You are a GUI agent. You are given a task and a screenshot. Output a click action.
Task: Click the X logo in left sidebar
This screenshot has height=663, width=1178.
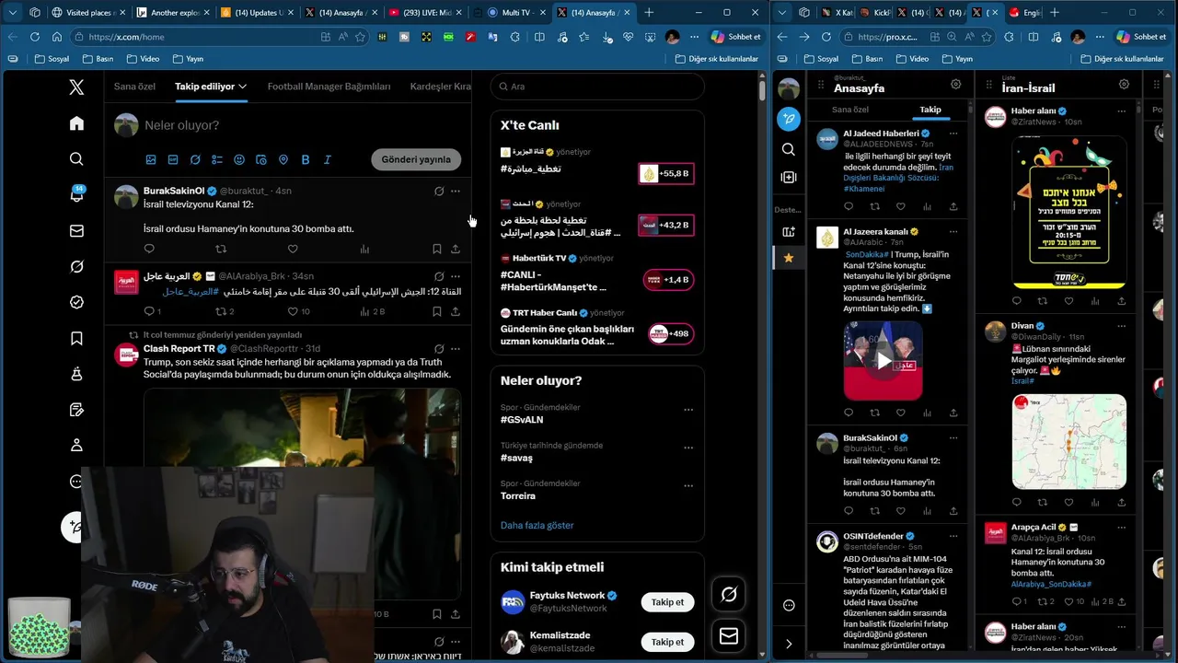(x=76, y=87)
